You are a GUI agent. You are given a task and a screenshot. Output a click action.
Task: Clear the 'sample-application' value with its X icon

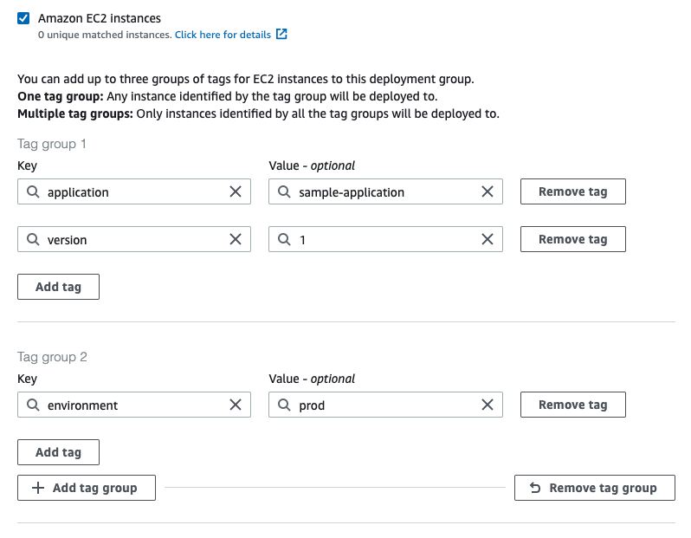(x=488, y=191)
